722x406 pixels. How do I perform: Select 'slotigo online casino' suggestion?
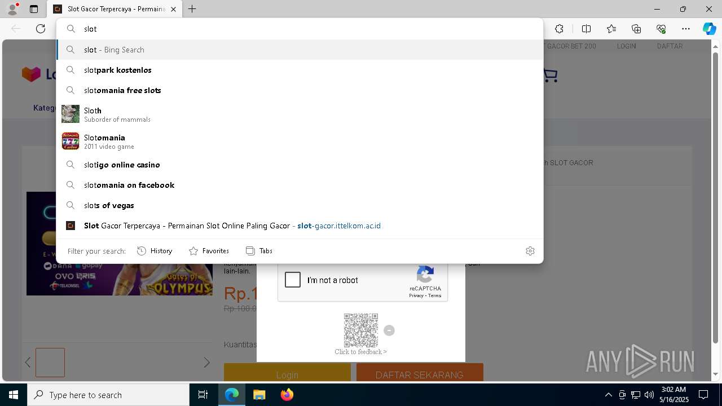(300, 165)
